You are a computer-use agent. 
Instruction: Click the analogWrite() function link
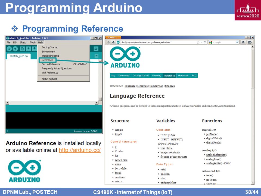point(214,163)
